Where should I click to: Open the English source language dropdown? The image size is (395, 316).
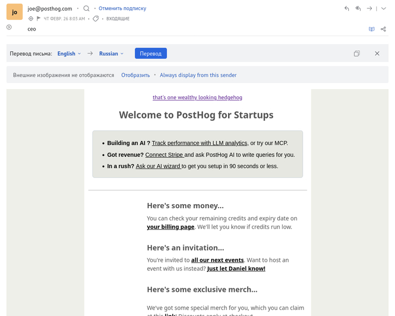[69, 54]
